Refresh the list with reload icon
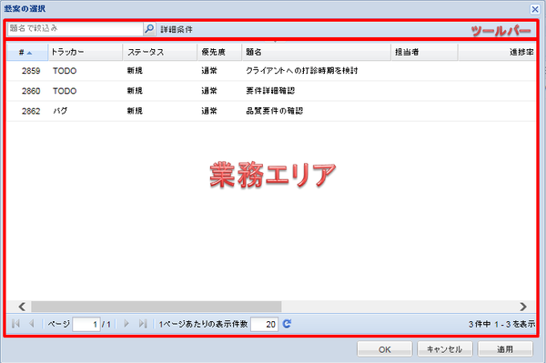 point(287,324)
